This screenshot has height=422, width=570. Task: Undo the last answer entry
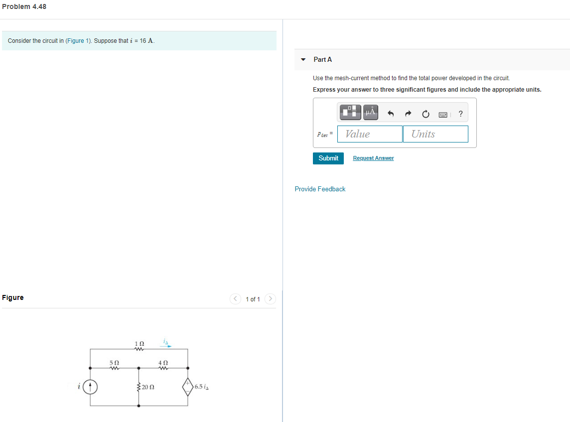[x=391, y=113]
